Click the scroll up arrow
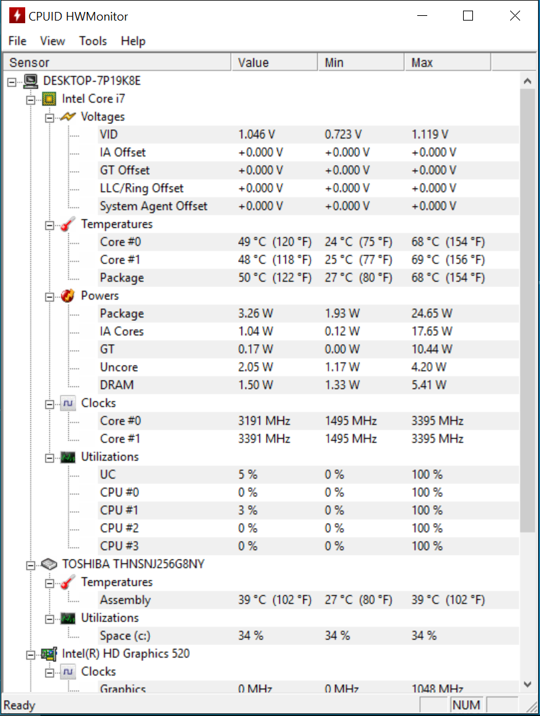The width and height of the screenshot is (540, 716). pyautogui.click(x=527, y=81)
